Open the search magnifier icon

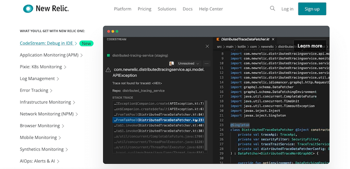point(272,8)
